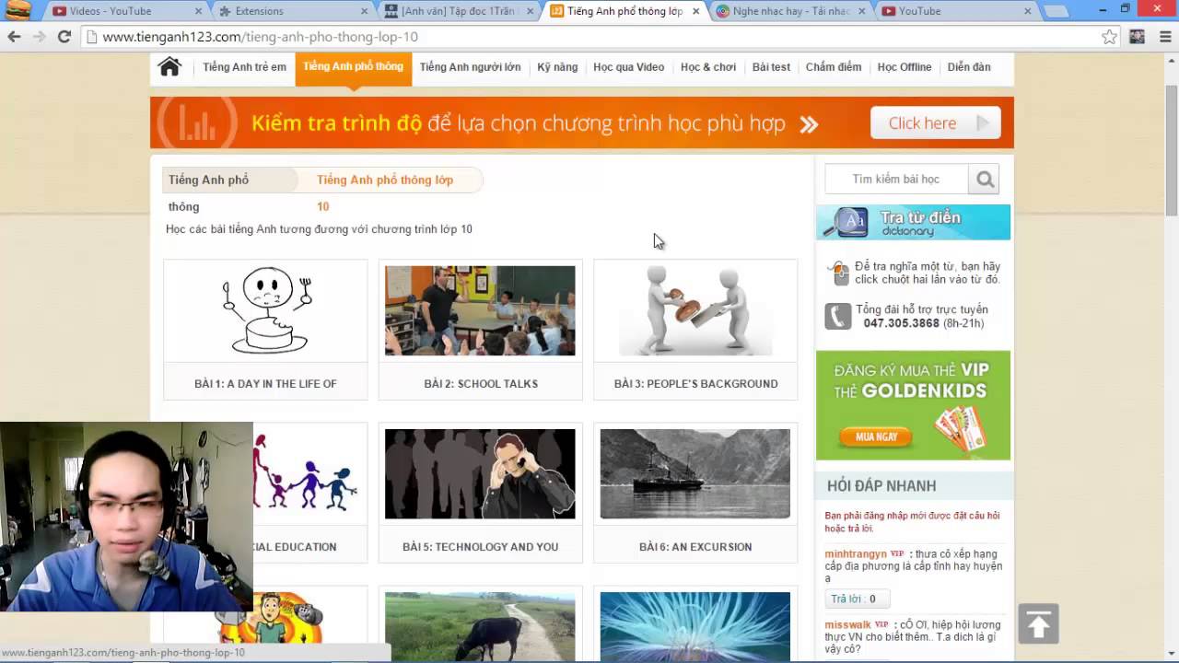
Task: Close the Tiếng Anh phổ thông lớp tab
Action: point(695,11)
